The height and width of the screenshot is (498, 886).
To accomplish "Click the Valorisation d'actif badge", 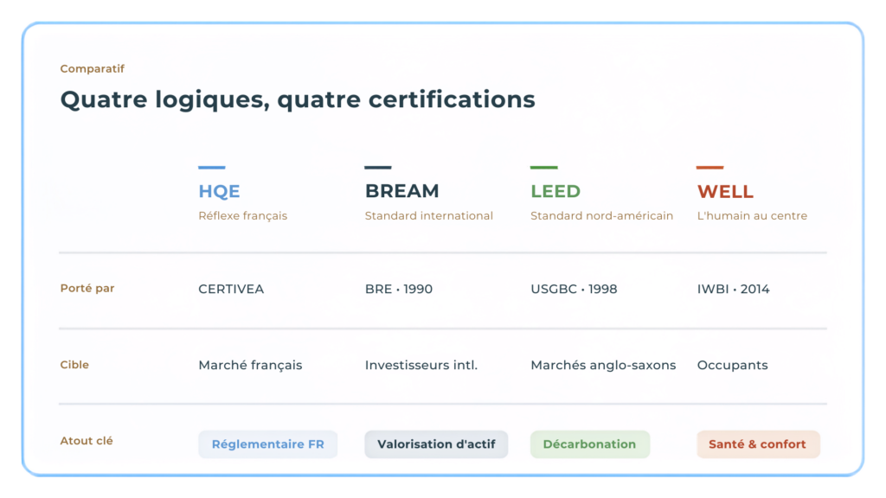I will [x=436, y=444].
